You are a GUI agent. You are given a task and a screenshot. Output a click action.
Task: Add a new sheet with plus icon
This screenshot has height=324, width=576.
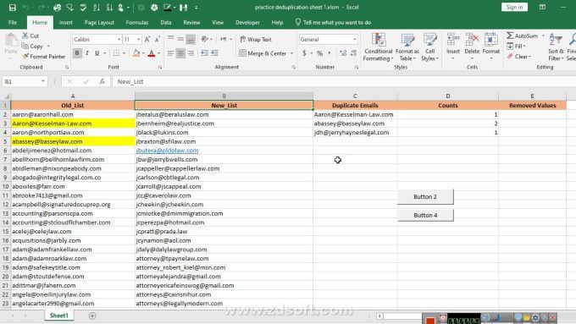pyautogui.click(x=92, y=316)
